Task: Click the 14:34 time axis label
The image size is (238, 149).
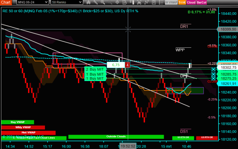Action: tap(10, 146)
